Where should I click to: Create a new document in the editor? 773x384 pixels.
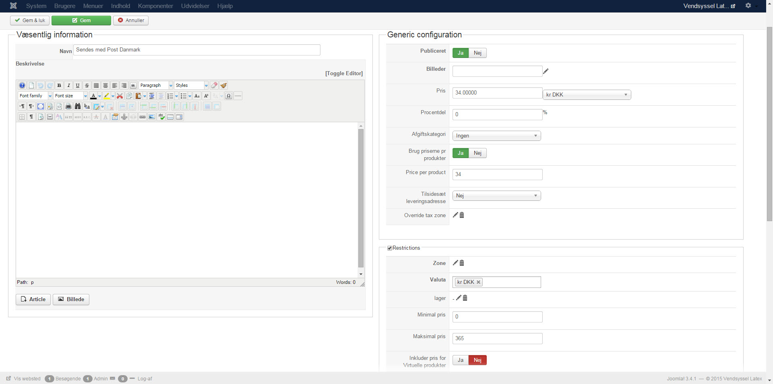(31, 85)
